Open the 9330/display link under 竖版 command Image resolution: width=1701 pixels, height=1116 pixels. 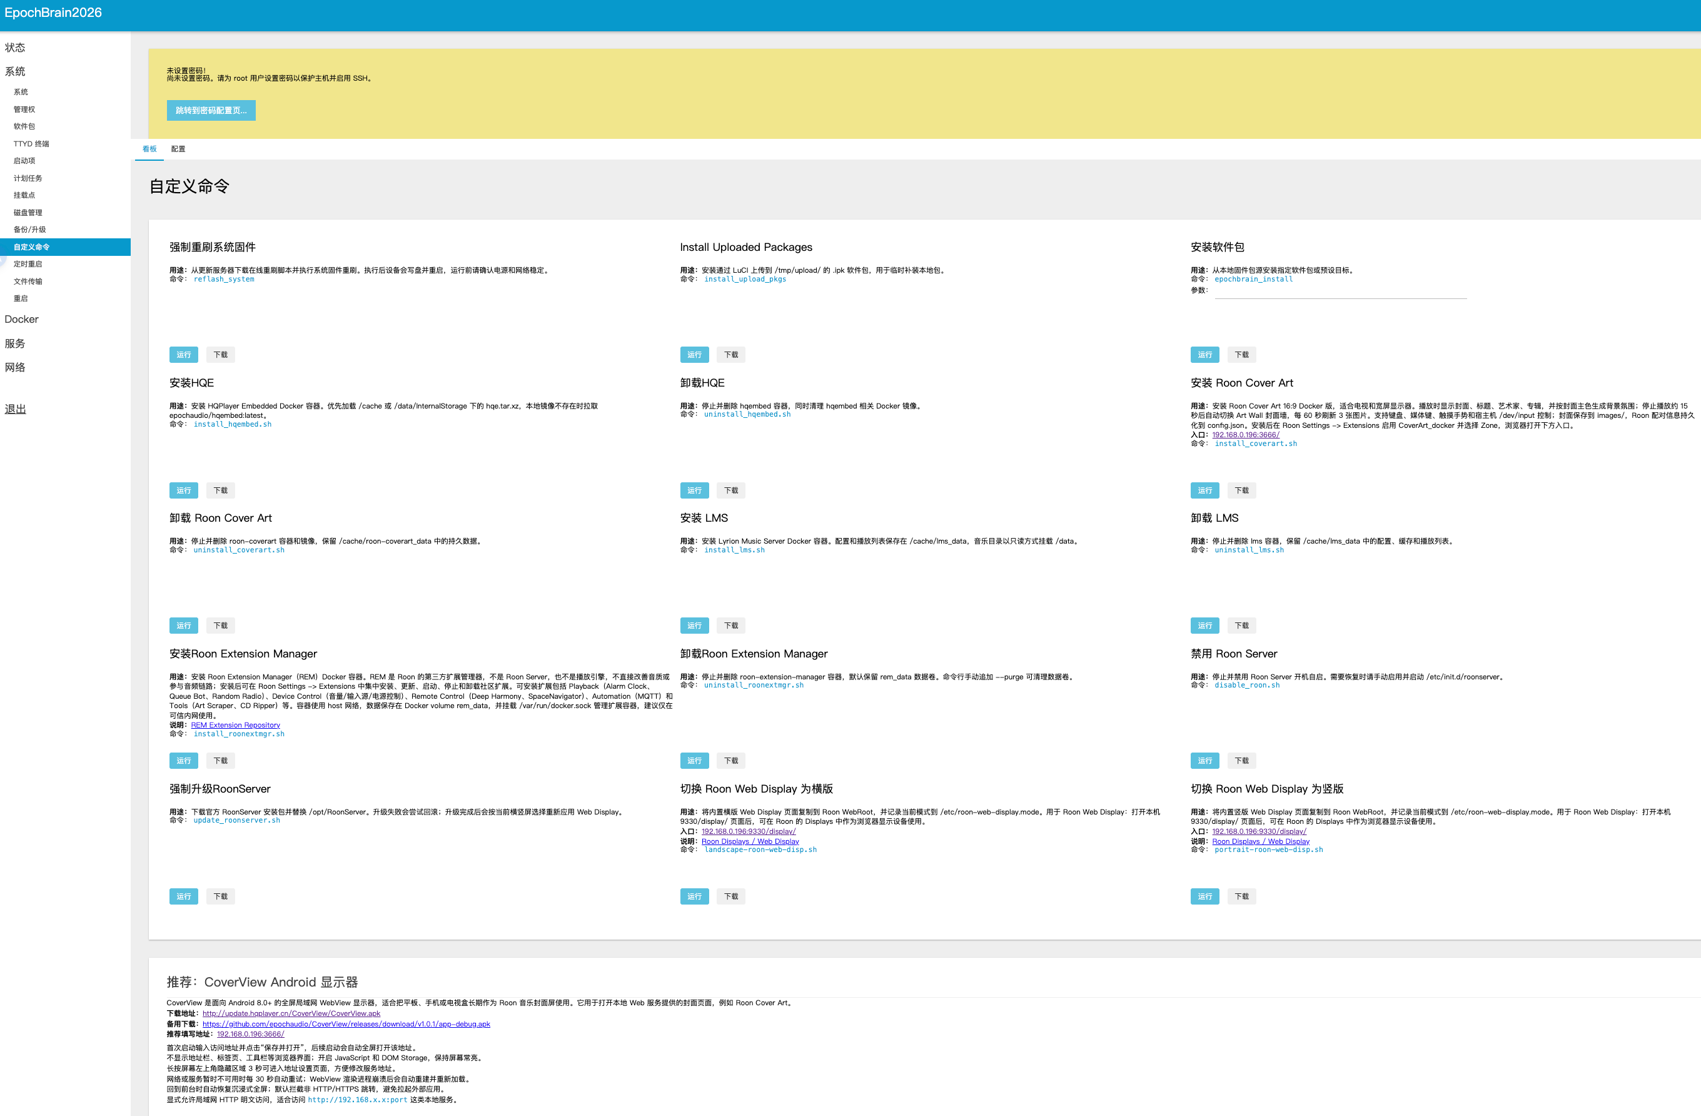pyautogui.click(x=1259, y=831)
